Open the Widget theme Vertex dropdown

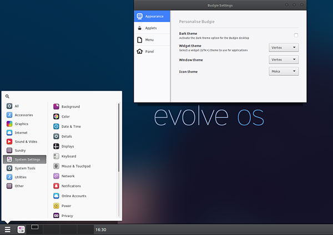coord(284,48)
